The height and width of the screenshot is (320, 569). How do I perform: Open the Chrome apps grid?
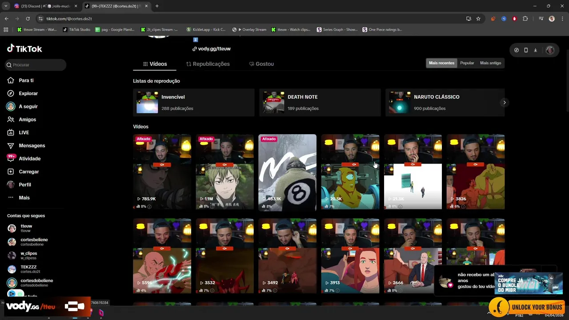point(6,30)
